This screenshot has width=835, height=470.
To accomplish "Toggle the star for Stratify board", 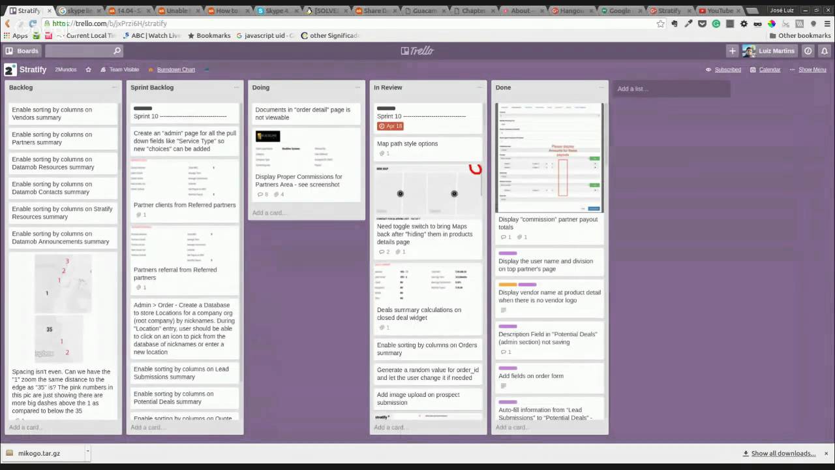I will pyautogui.click(x=88, y=69).
